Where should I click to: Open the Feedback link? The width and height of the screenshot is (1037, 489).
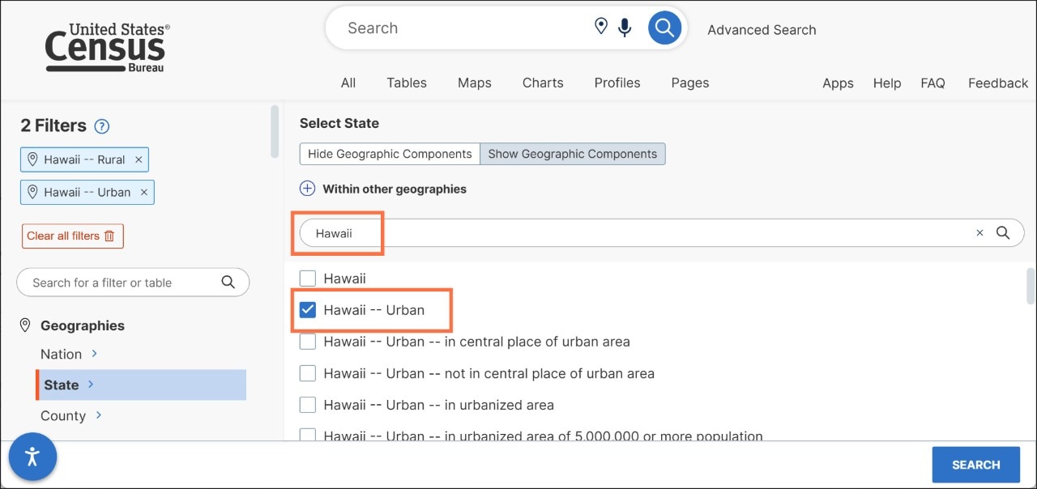coord(998,83)
